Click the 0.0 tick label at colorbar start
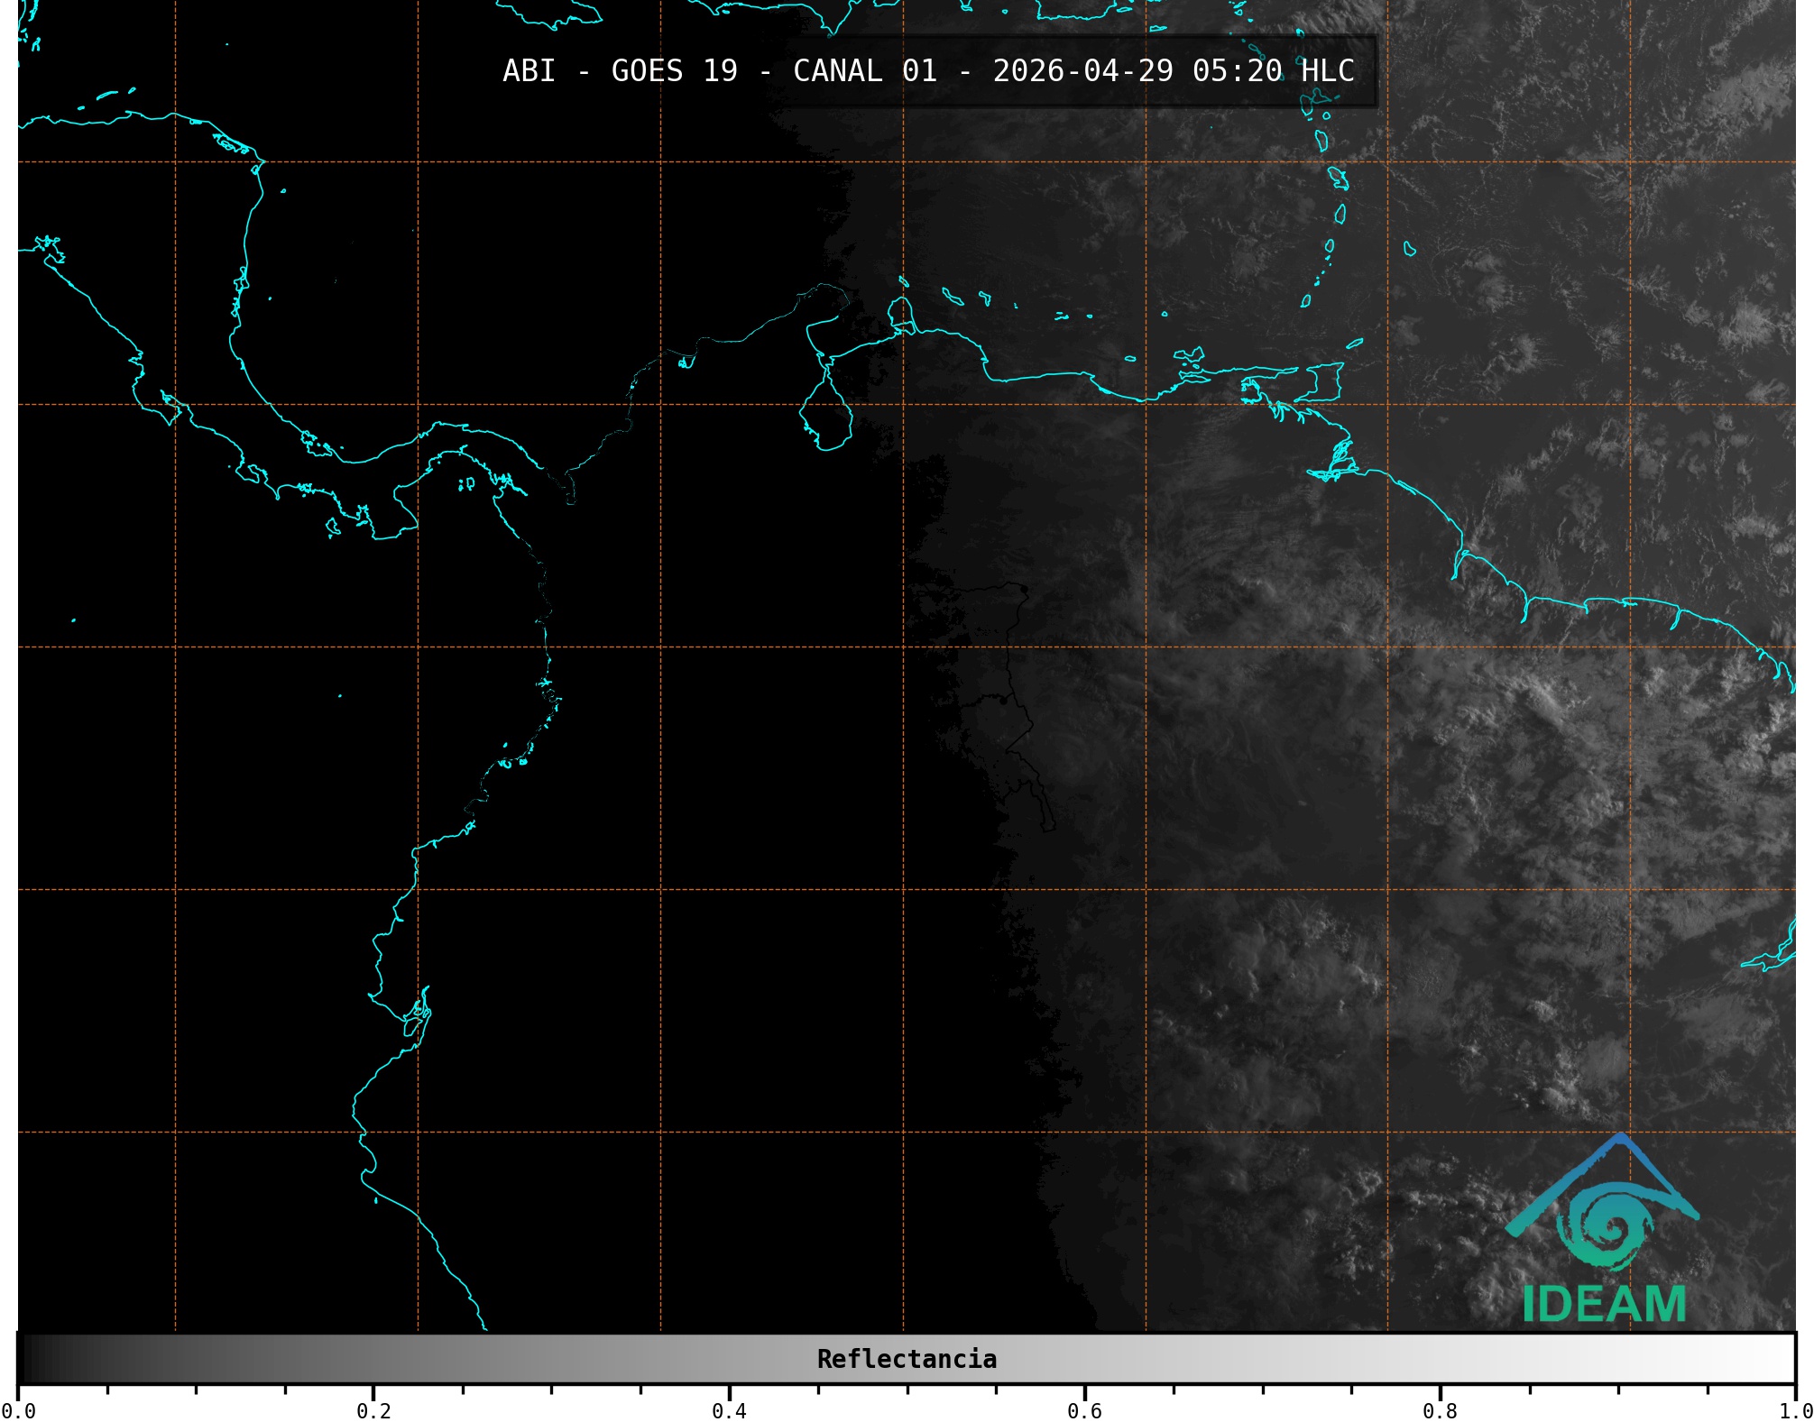The width and height of the screenshot is (1814, 1422). (18, 1410)
